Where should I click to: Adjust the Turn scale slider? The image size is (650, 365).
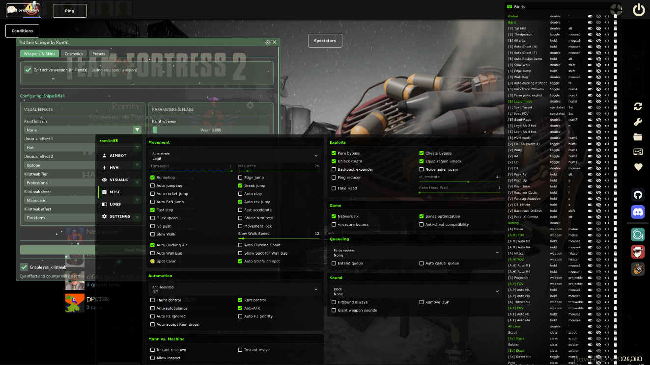191,171
